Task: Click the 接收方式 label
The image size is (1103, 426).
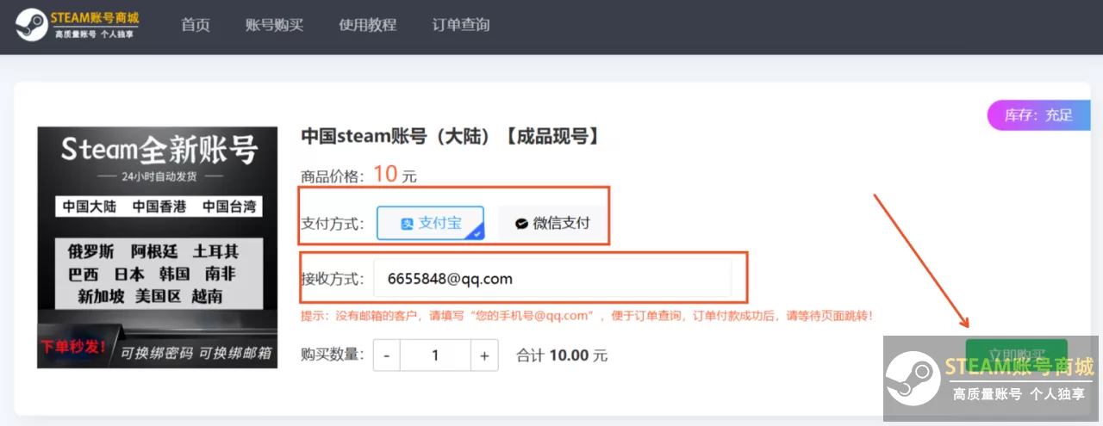Action: (x=333, y=279)
